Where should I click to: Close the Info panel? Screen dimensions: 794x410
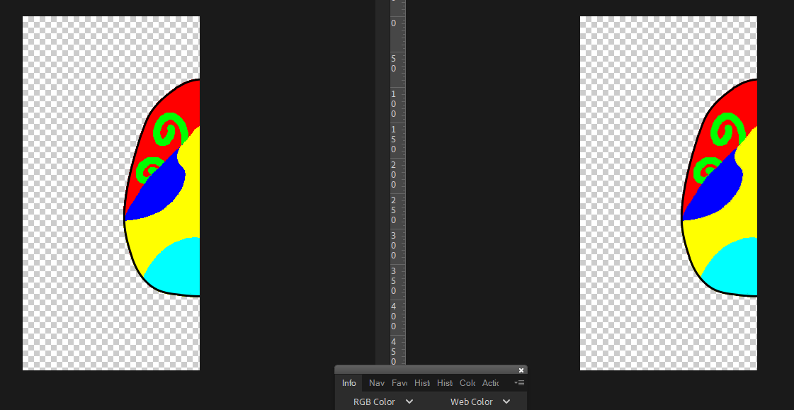[521, 370]
